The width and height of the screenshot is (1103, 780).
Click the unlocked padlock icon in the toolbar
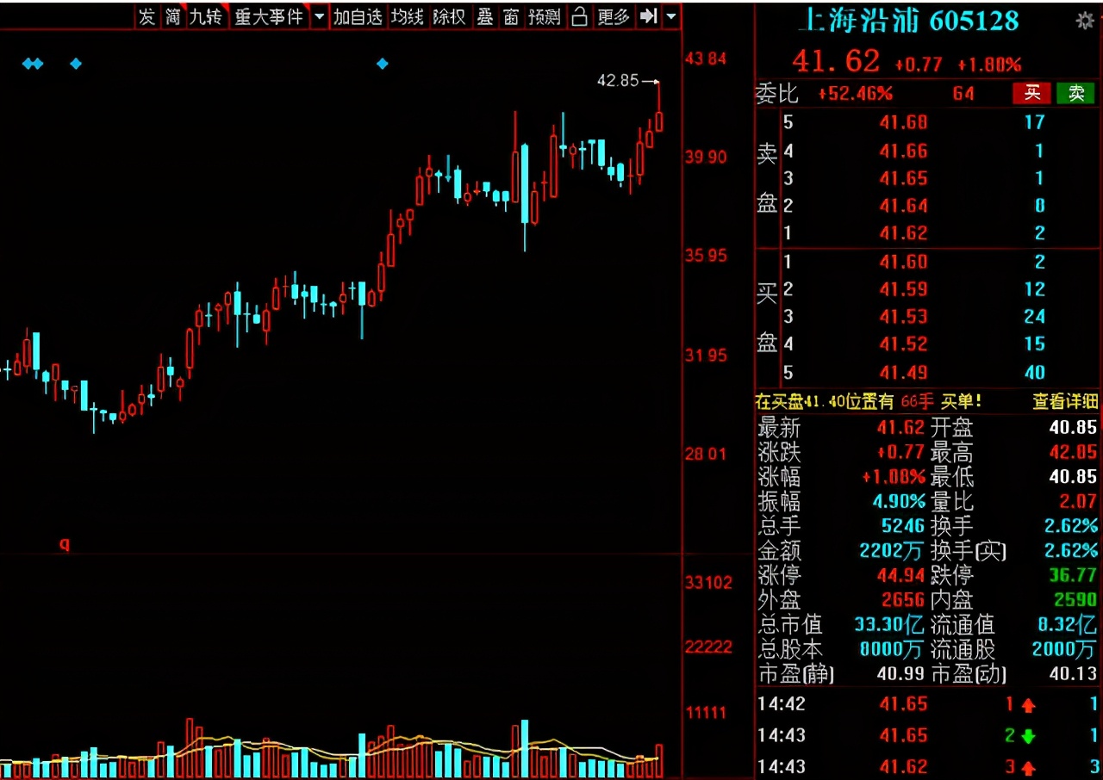pos(579,15)
